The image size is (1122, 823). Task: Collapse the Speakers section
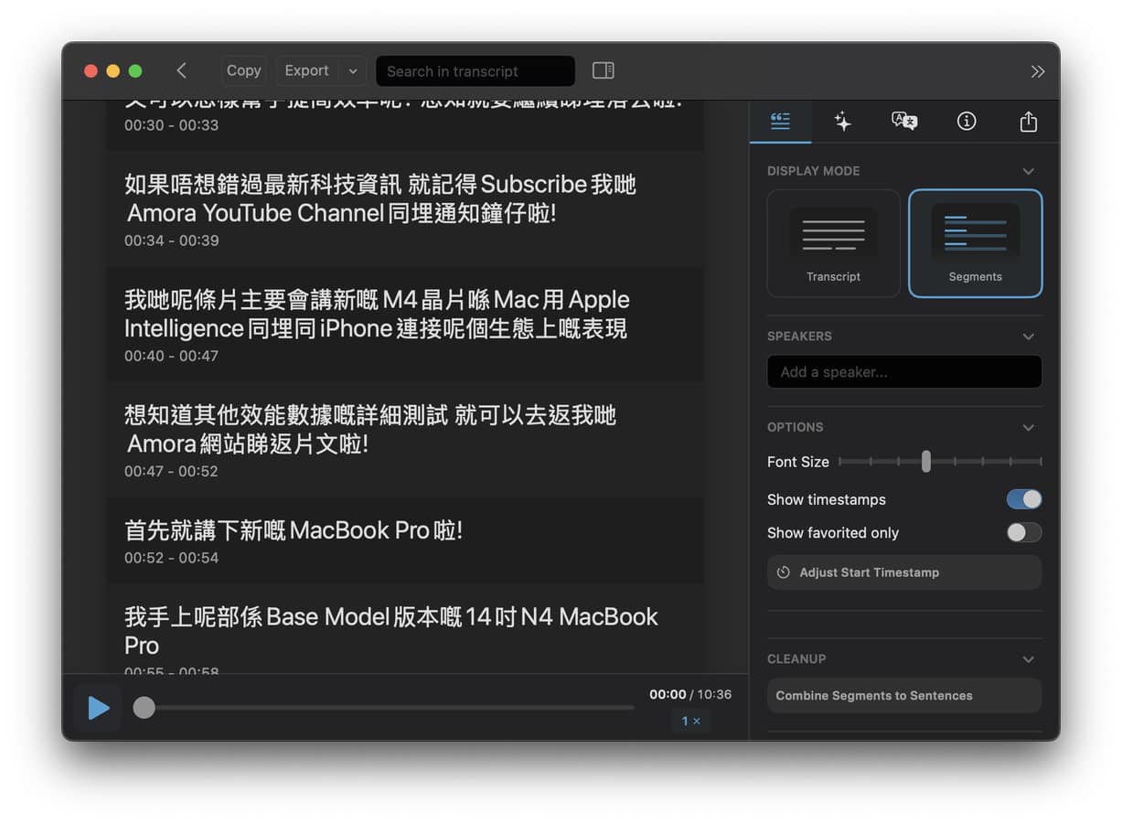pyautogui.click(x=1028, y=337)
